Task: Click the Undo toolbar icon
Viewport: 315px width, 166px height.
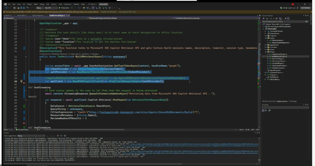Action: coord(27,8)
